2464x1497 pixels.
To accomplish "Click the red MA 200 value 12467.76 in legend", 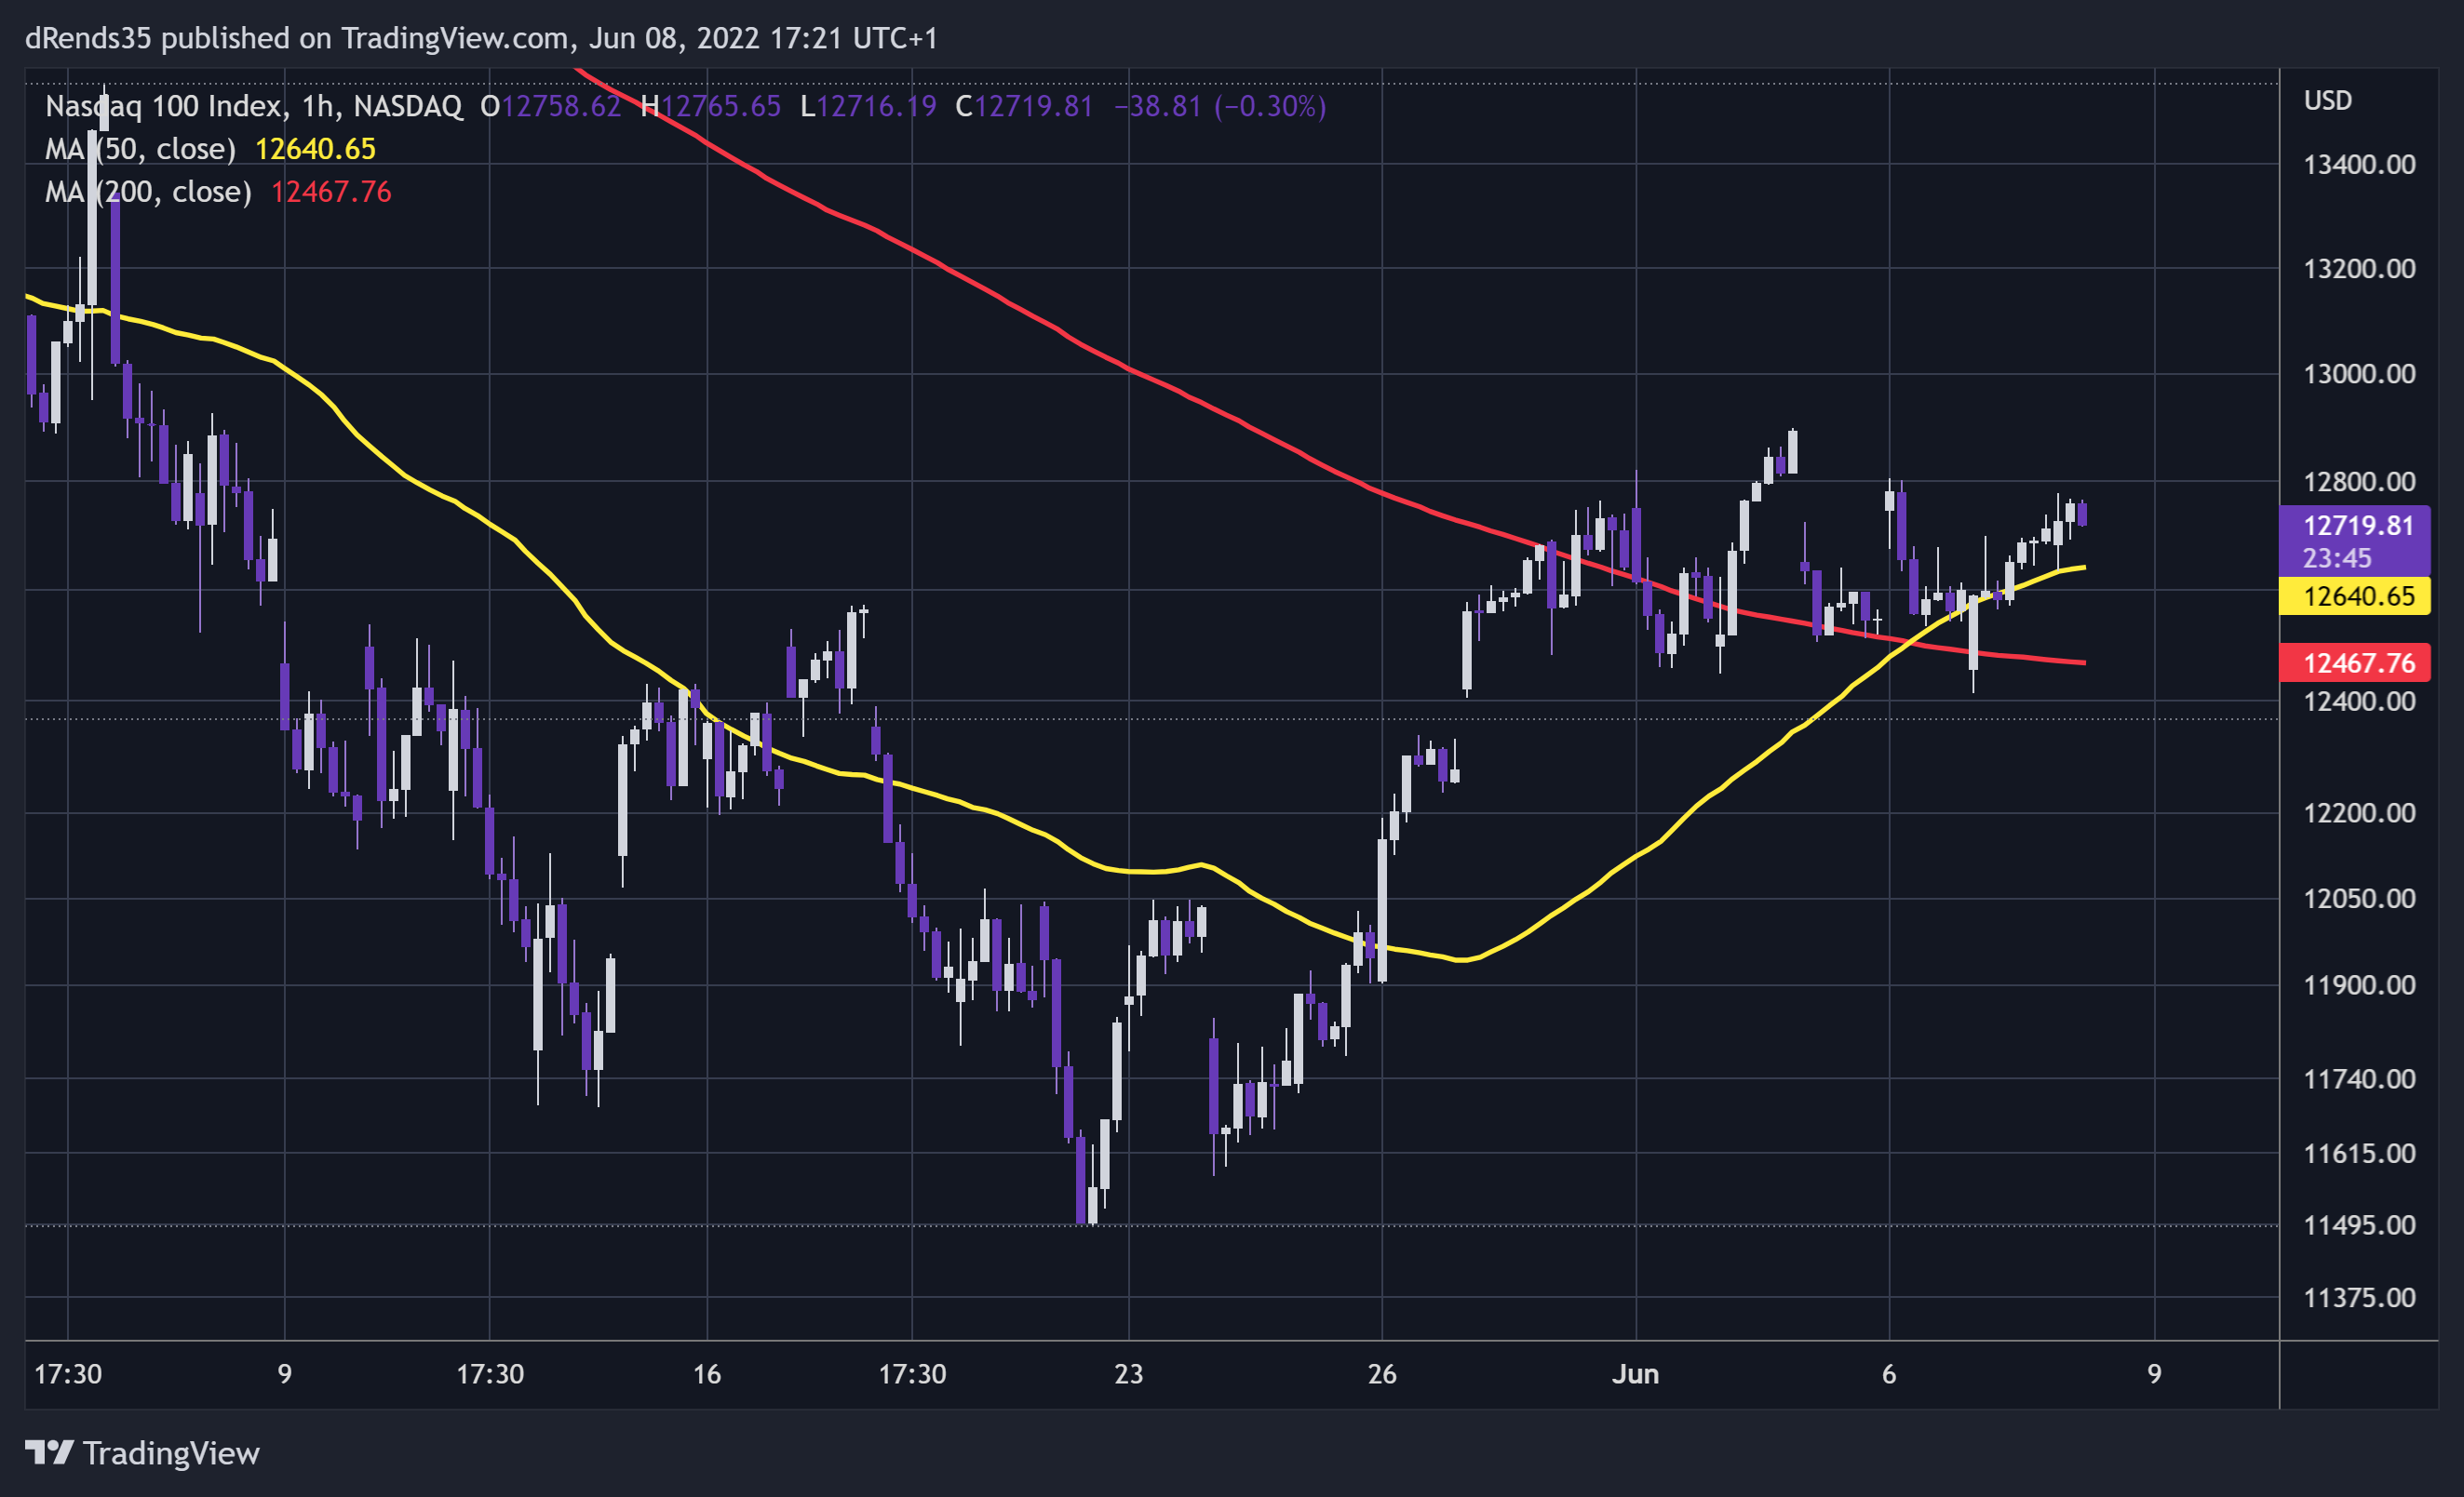I will coord(331,191).
